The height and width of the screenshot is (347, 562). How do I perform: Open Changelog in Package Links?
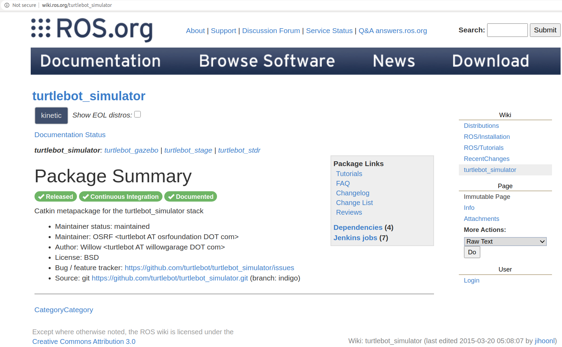[x=353, y=193]
